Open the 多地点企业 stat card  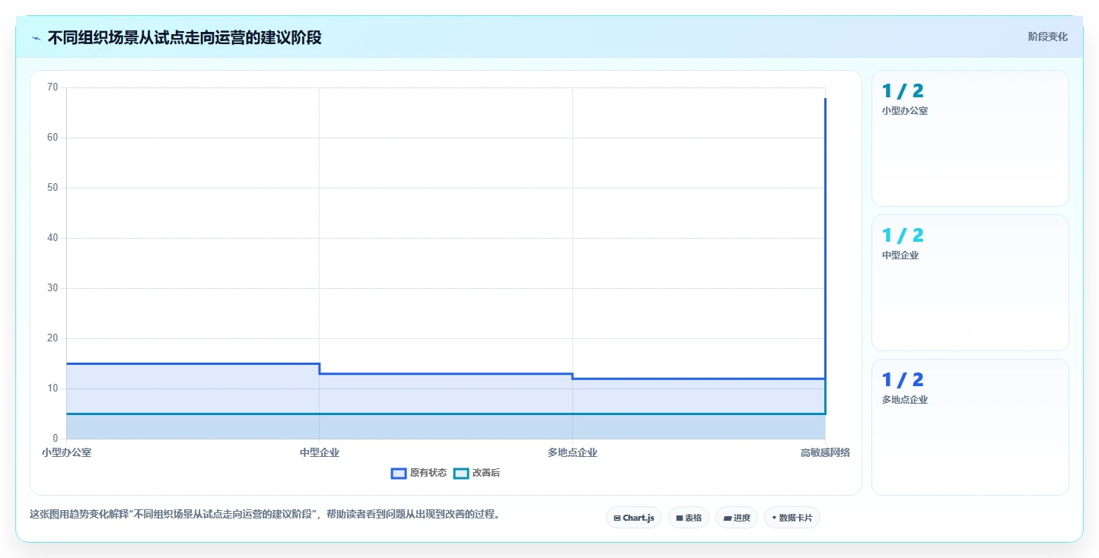(970, 427)
